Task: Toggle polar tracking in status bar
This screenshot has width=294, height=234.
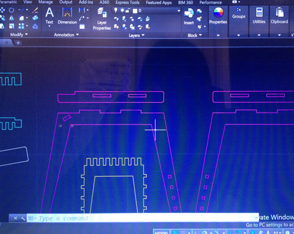Action: pyautogui.click(x=205, y=233)
